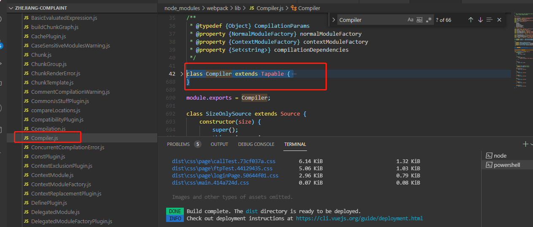
Task: Switch to the OUTPUT panel tab
Action: (x=219, y=144)
